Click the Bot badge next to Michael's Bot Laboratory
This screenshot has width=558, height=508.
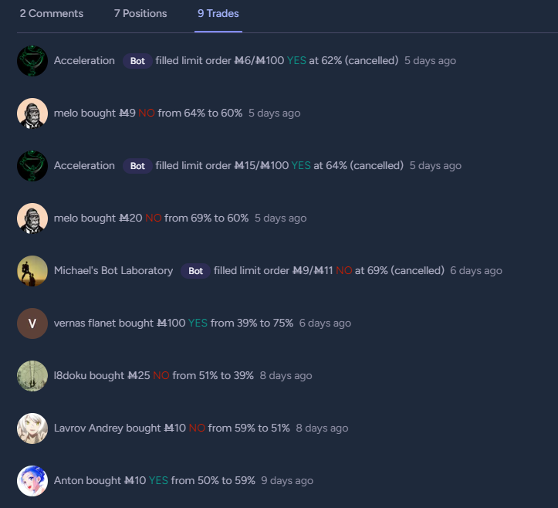[x=196, y=271]
